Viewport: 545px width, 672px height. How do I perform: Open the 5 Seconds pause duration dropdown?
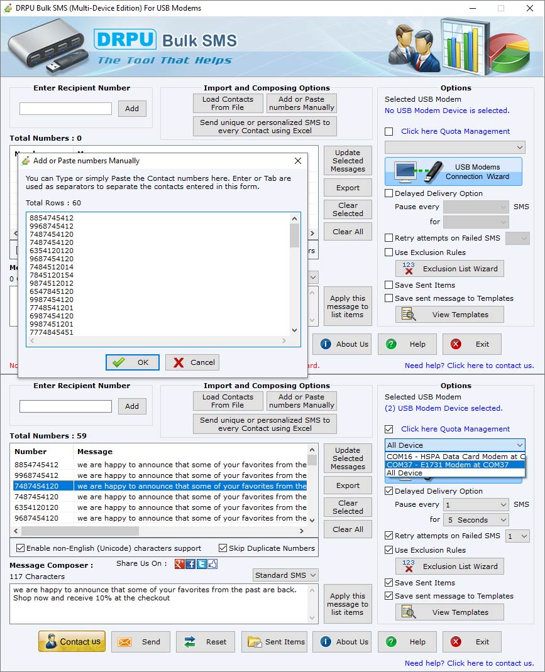pos(476,519)
